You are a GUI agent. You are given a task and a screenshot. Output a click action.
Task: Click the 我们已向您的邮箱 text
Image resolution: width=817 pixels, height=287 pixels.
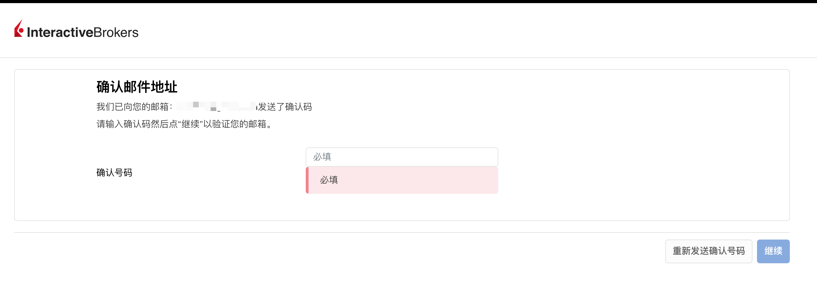(x=132, y=106)
